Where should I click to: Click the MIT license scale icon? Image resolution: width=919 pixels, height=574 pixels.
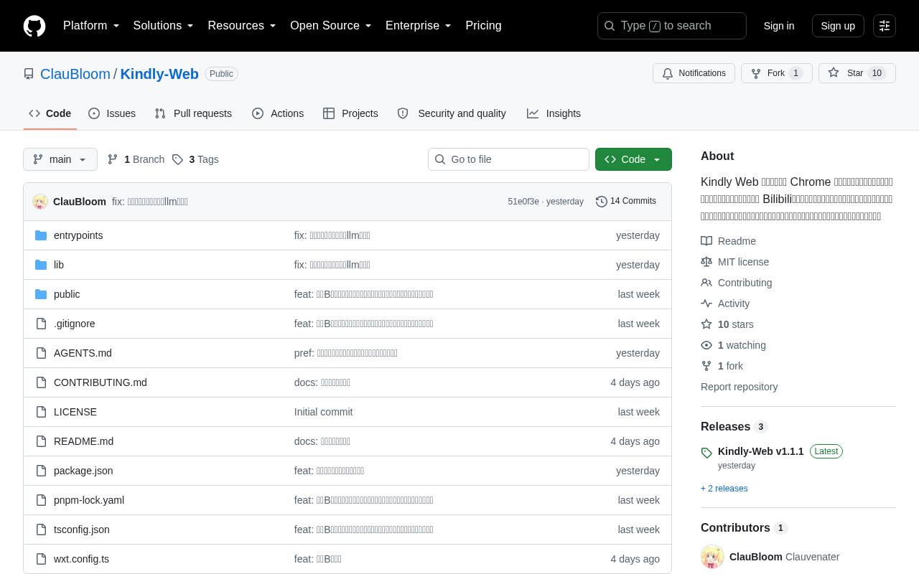coord(706,262)
